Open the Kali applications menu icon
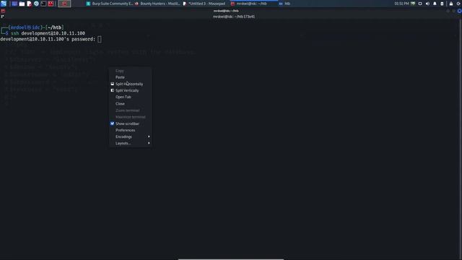Viewport: 462px width, 260px height. point(4,4)
